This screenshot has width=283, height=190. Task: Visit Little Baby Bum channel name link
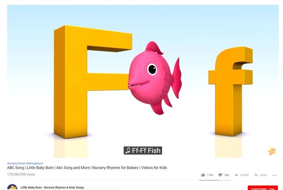click(52, 188)
